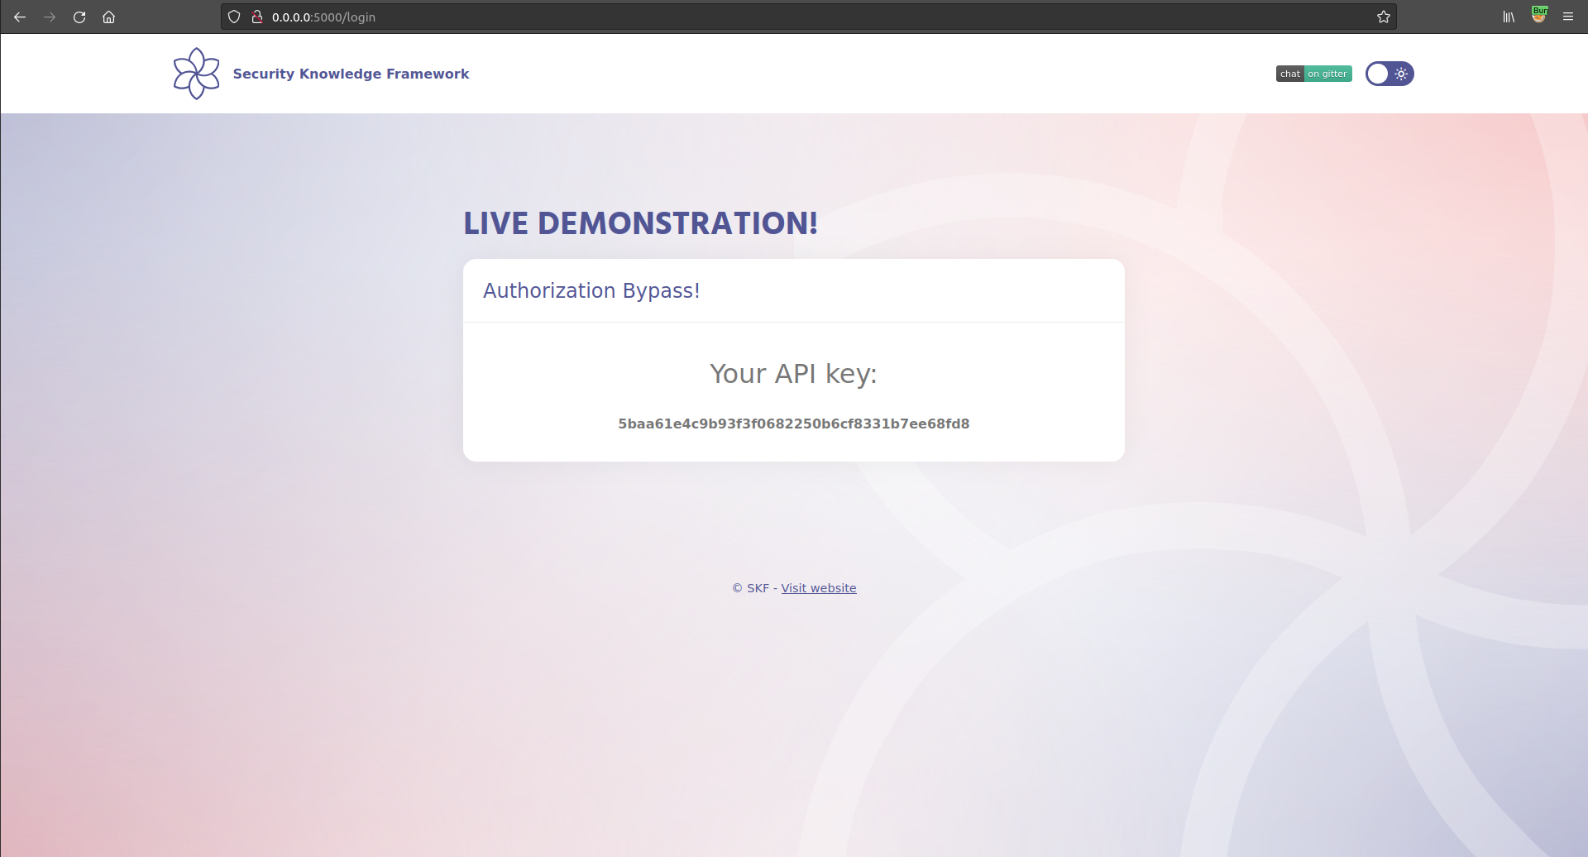Select the API key 5baa61e4c9b93f3f... text
The height and width of the screenshot is (857, 1588).
pyautogui.click(x=794, y=424)
